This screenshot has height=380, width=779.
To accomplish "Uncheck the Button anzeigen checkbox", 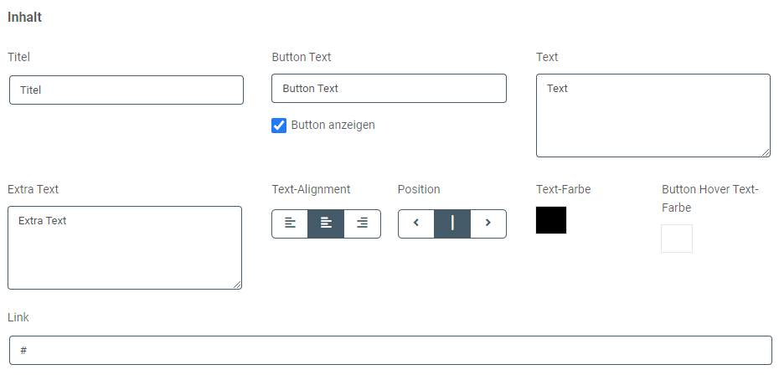I will pos(279,126).
